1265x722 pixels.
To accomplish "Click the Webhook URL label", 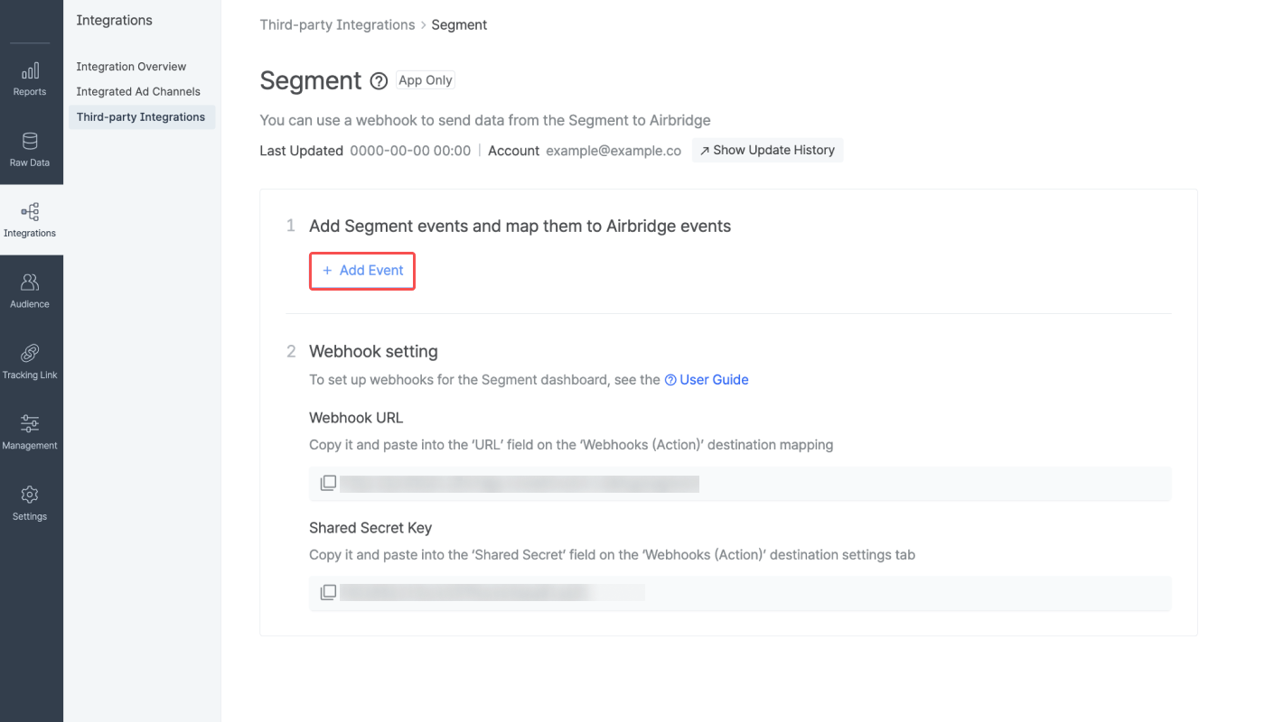I will click(356, 419).
